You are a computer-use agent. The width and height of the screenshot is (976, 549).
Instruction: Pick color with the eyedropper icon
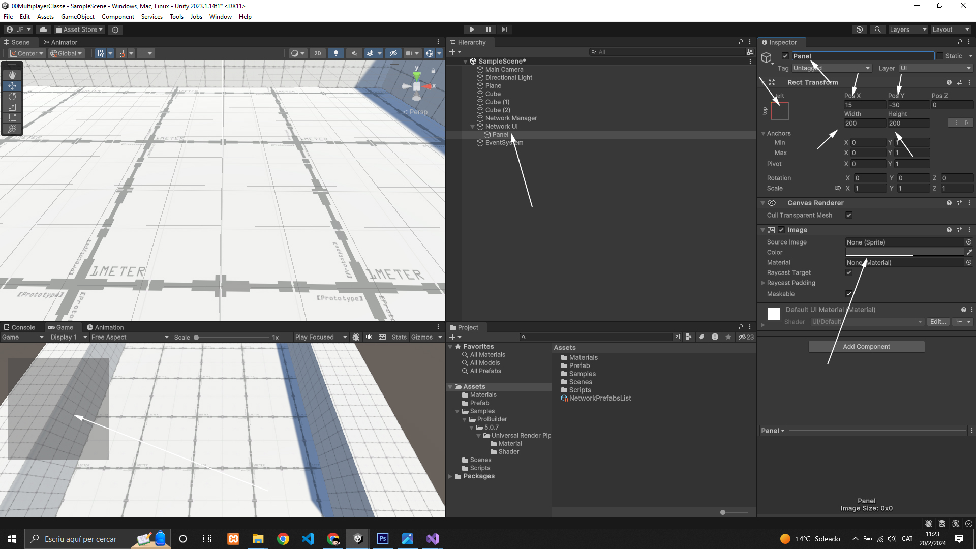pos(969,253)
